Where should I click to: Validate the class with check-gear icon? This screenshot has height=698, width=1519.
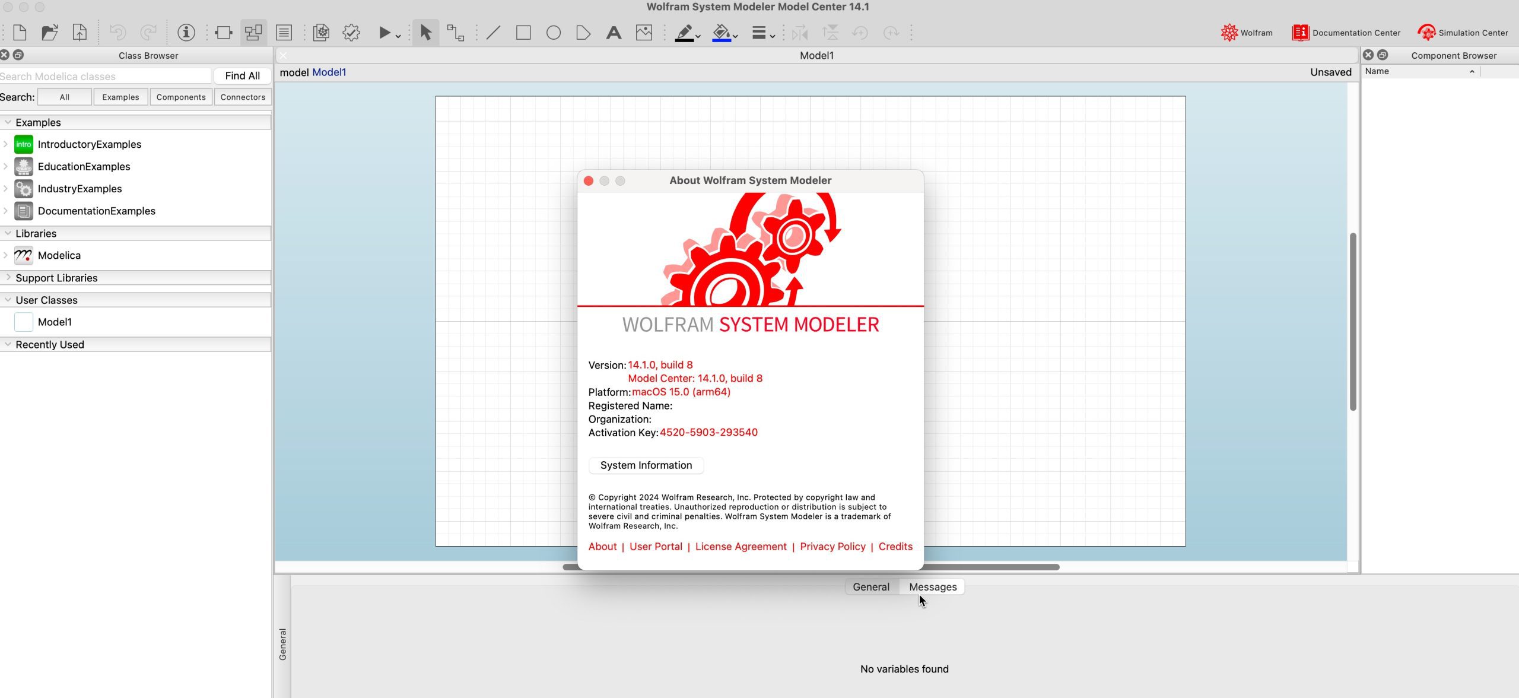click(x=351, y=33)
